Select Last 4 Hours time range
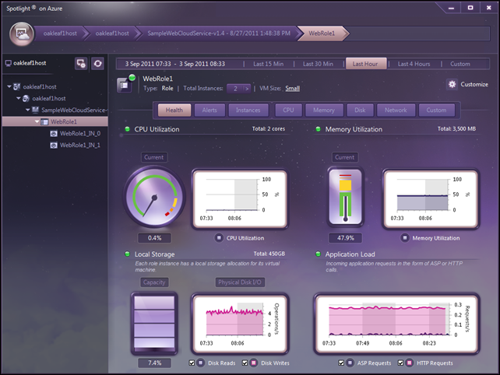500x375 pixels. click(x=414, y=64)
